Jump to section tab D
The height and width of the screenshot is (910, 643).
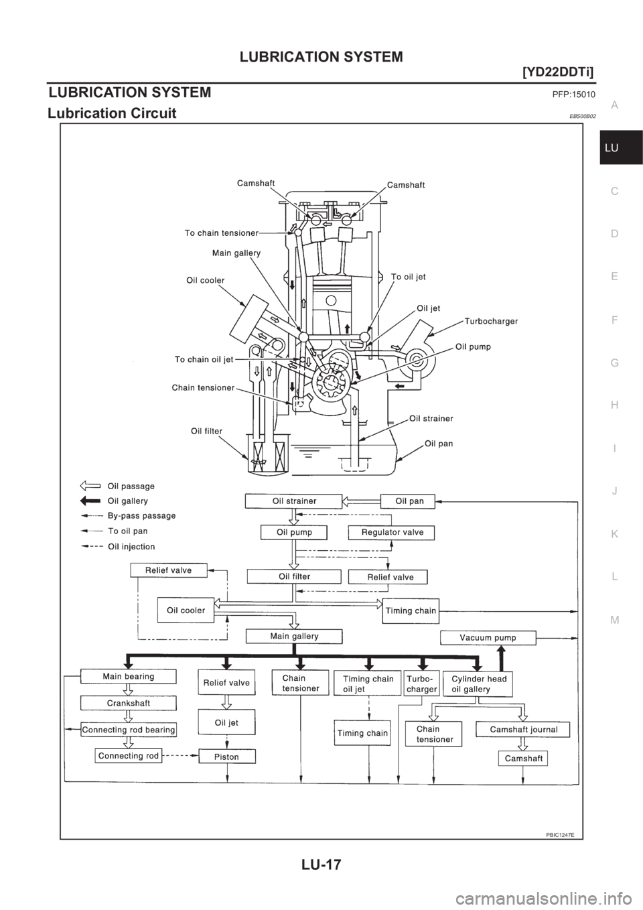point(615,234)
